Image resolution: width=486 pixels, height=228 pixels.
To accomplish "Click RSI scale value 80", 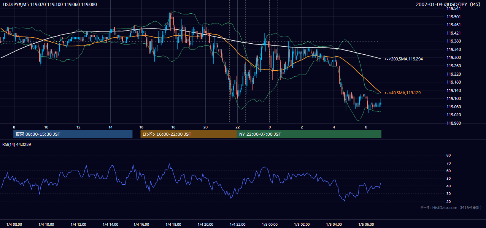I will (448, 155).
